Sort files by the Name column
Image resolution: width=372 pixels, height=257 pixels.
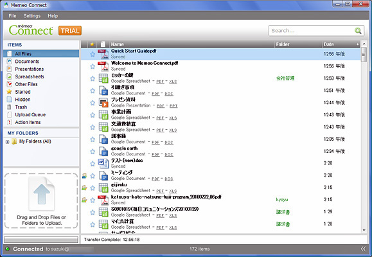191,44
